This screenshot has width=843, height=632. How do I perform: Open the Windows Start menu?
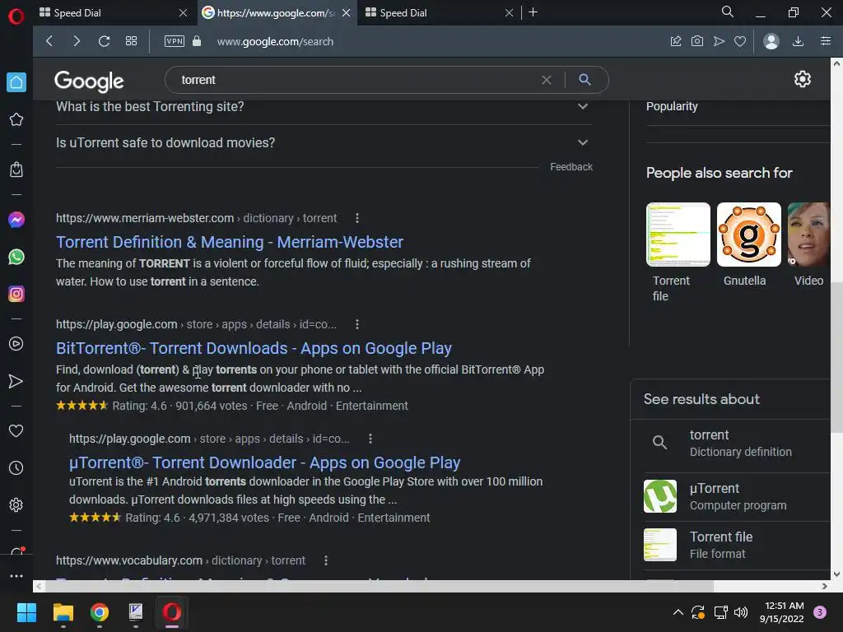click(x=26, y=612)
